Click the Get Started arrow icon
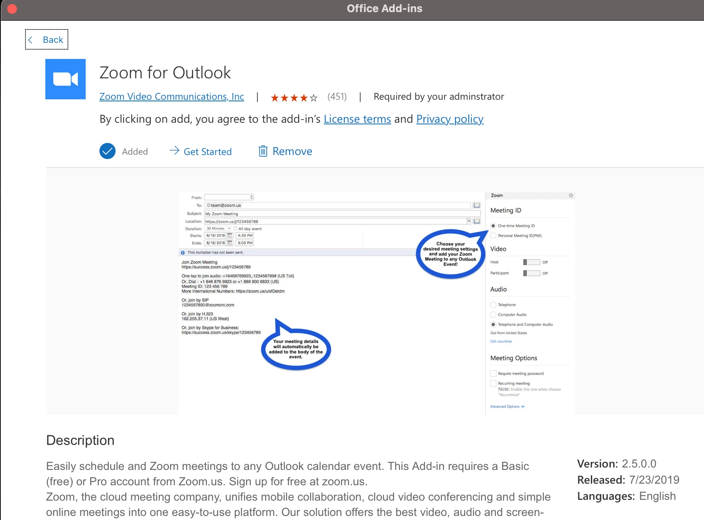The width and height of the screenshot is (704, 520). tap(174, 151)
